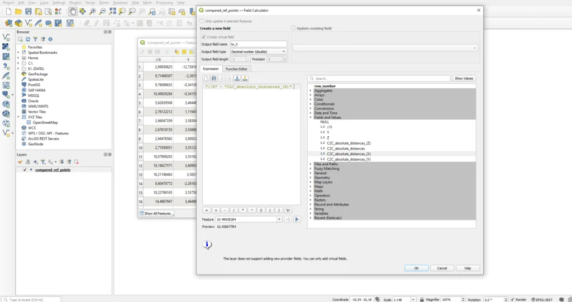Select the //X field in function list
The height and width of the screenshot is (302, 572).
[x=330, y=127]
